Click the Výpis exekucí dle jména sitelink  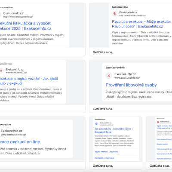pyautogui.click(x=107, y=151)
